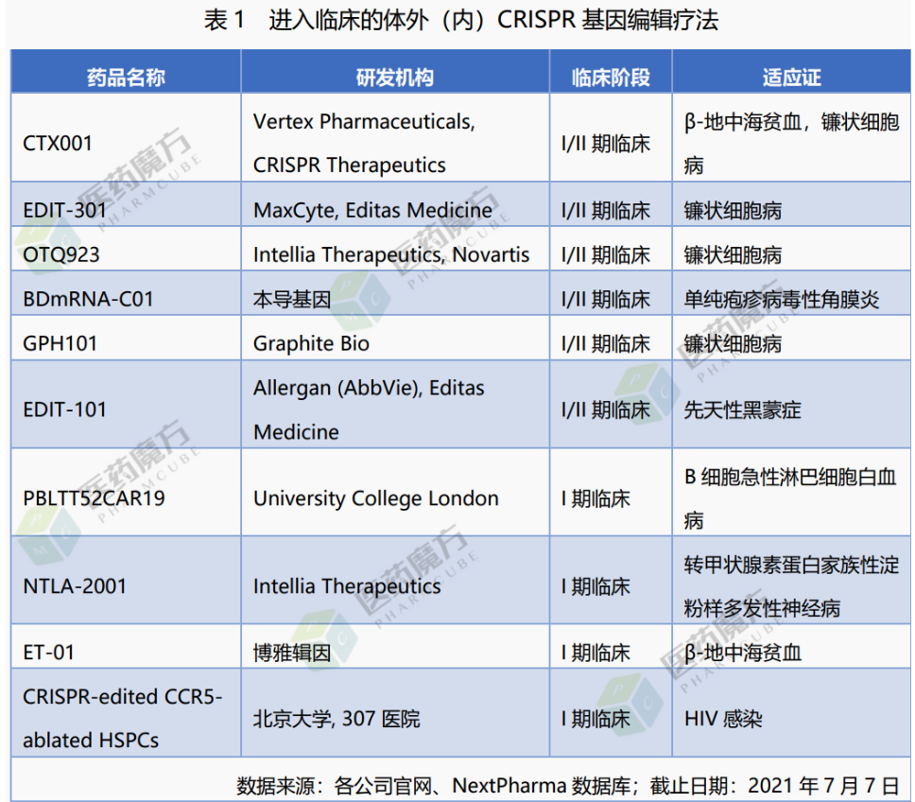Select the column header 药品名称
The image size is (915, 802).
pos(126,77)
